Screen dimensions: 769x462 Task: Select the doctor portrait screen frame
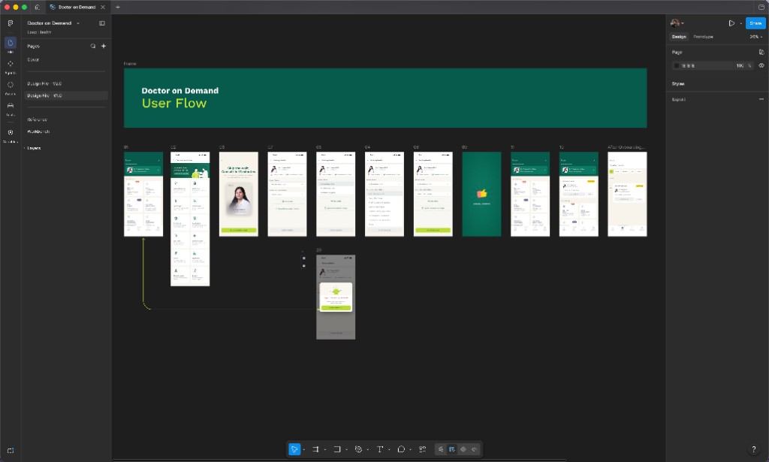tap(238, 195)
